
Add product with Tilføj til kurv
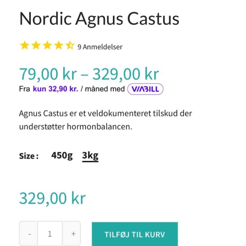tap(135, 234)
